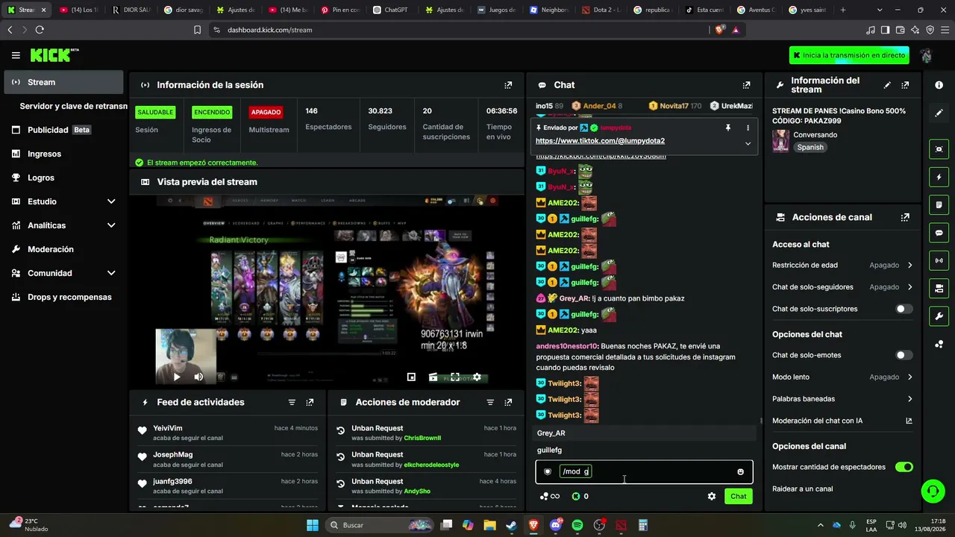The image size is (955, 537).
Task: Click Inicia la transmisión en directo button
Action: pyautogui.click(x=850, y=55)
